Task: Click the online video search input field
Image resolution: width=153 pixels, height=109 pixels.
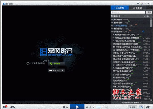Action: pyautogui.click(x=128, y=12)
